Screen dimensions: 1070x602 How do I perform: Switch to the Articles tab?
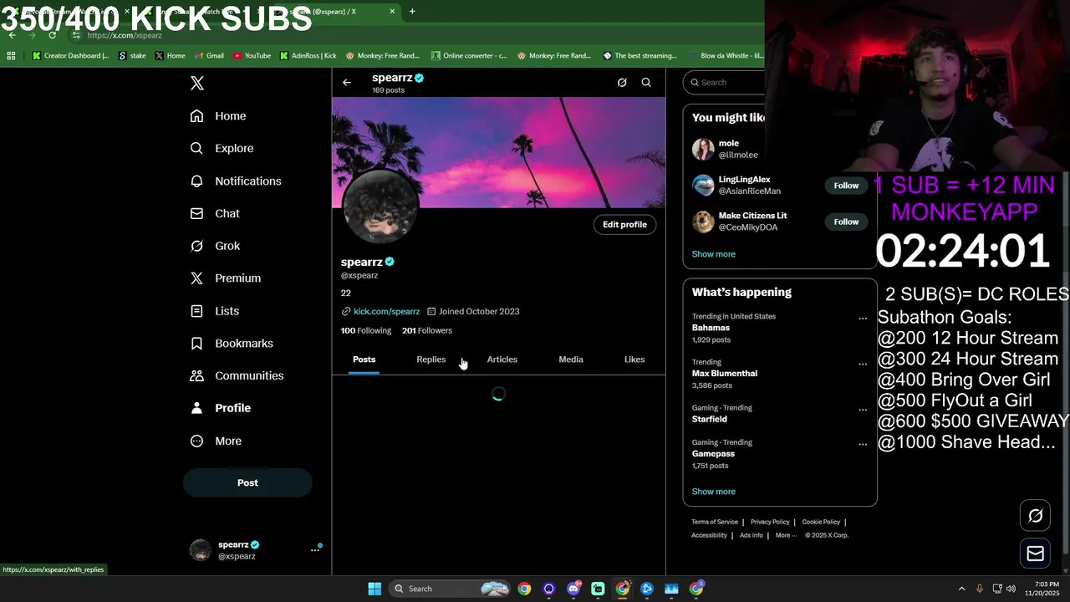(502, 360)
